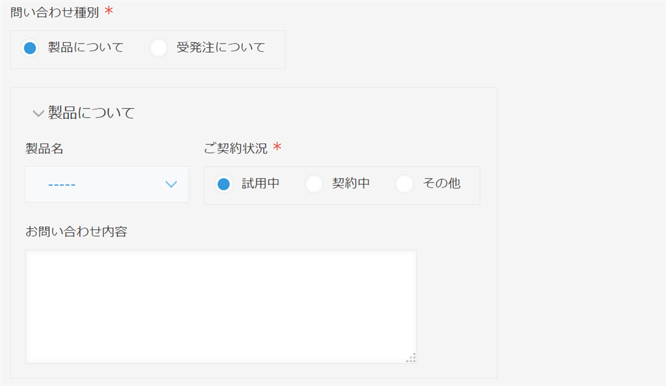Screen dimensions: 666x386
Task: Select the 受発注について radio circle
Action: [159, 48]
